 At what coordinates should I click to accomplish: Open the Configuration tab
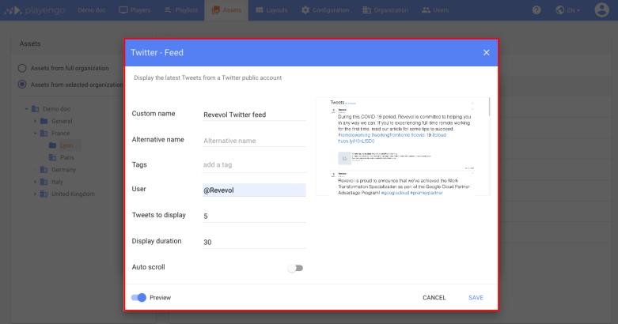tap(325, 10)
